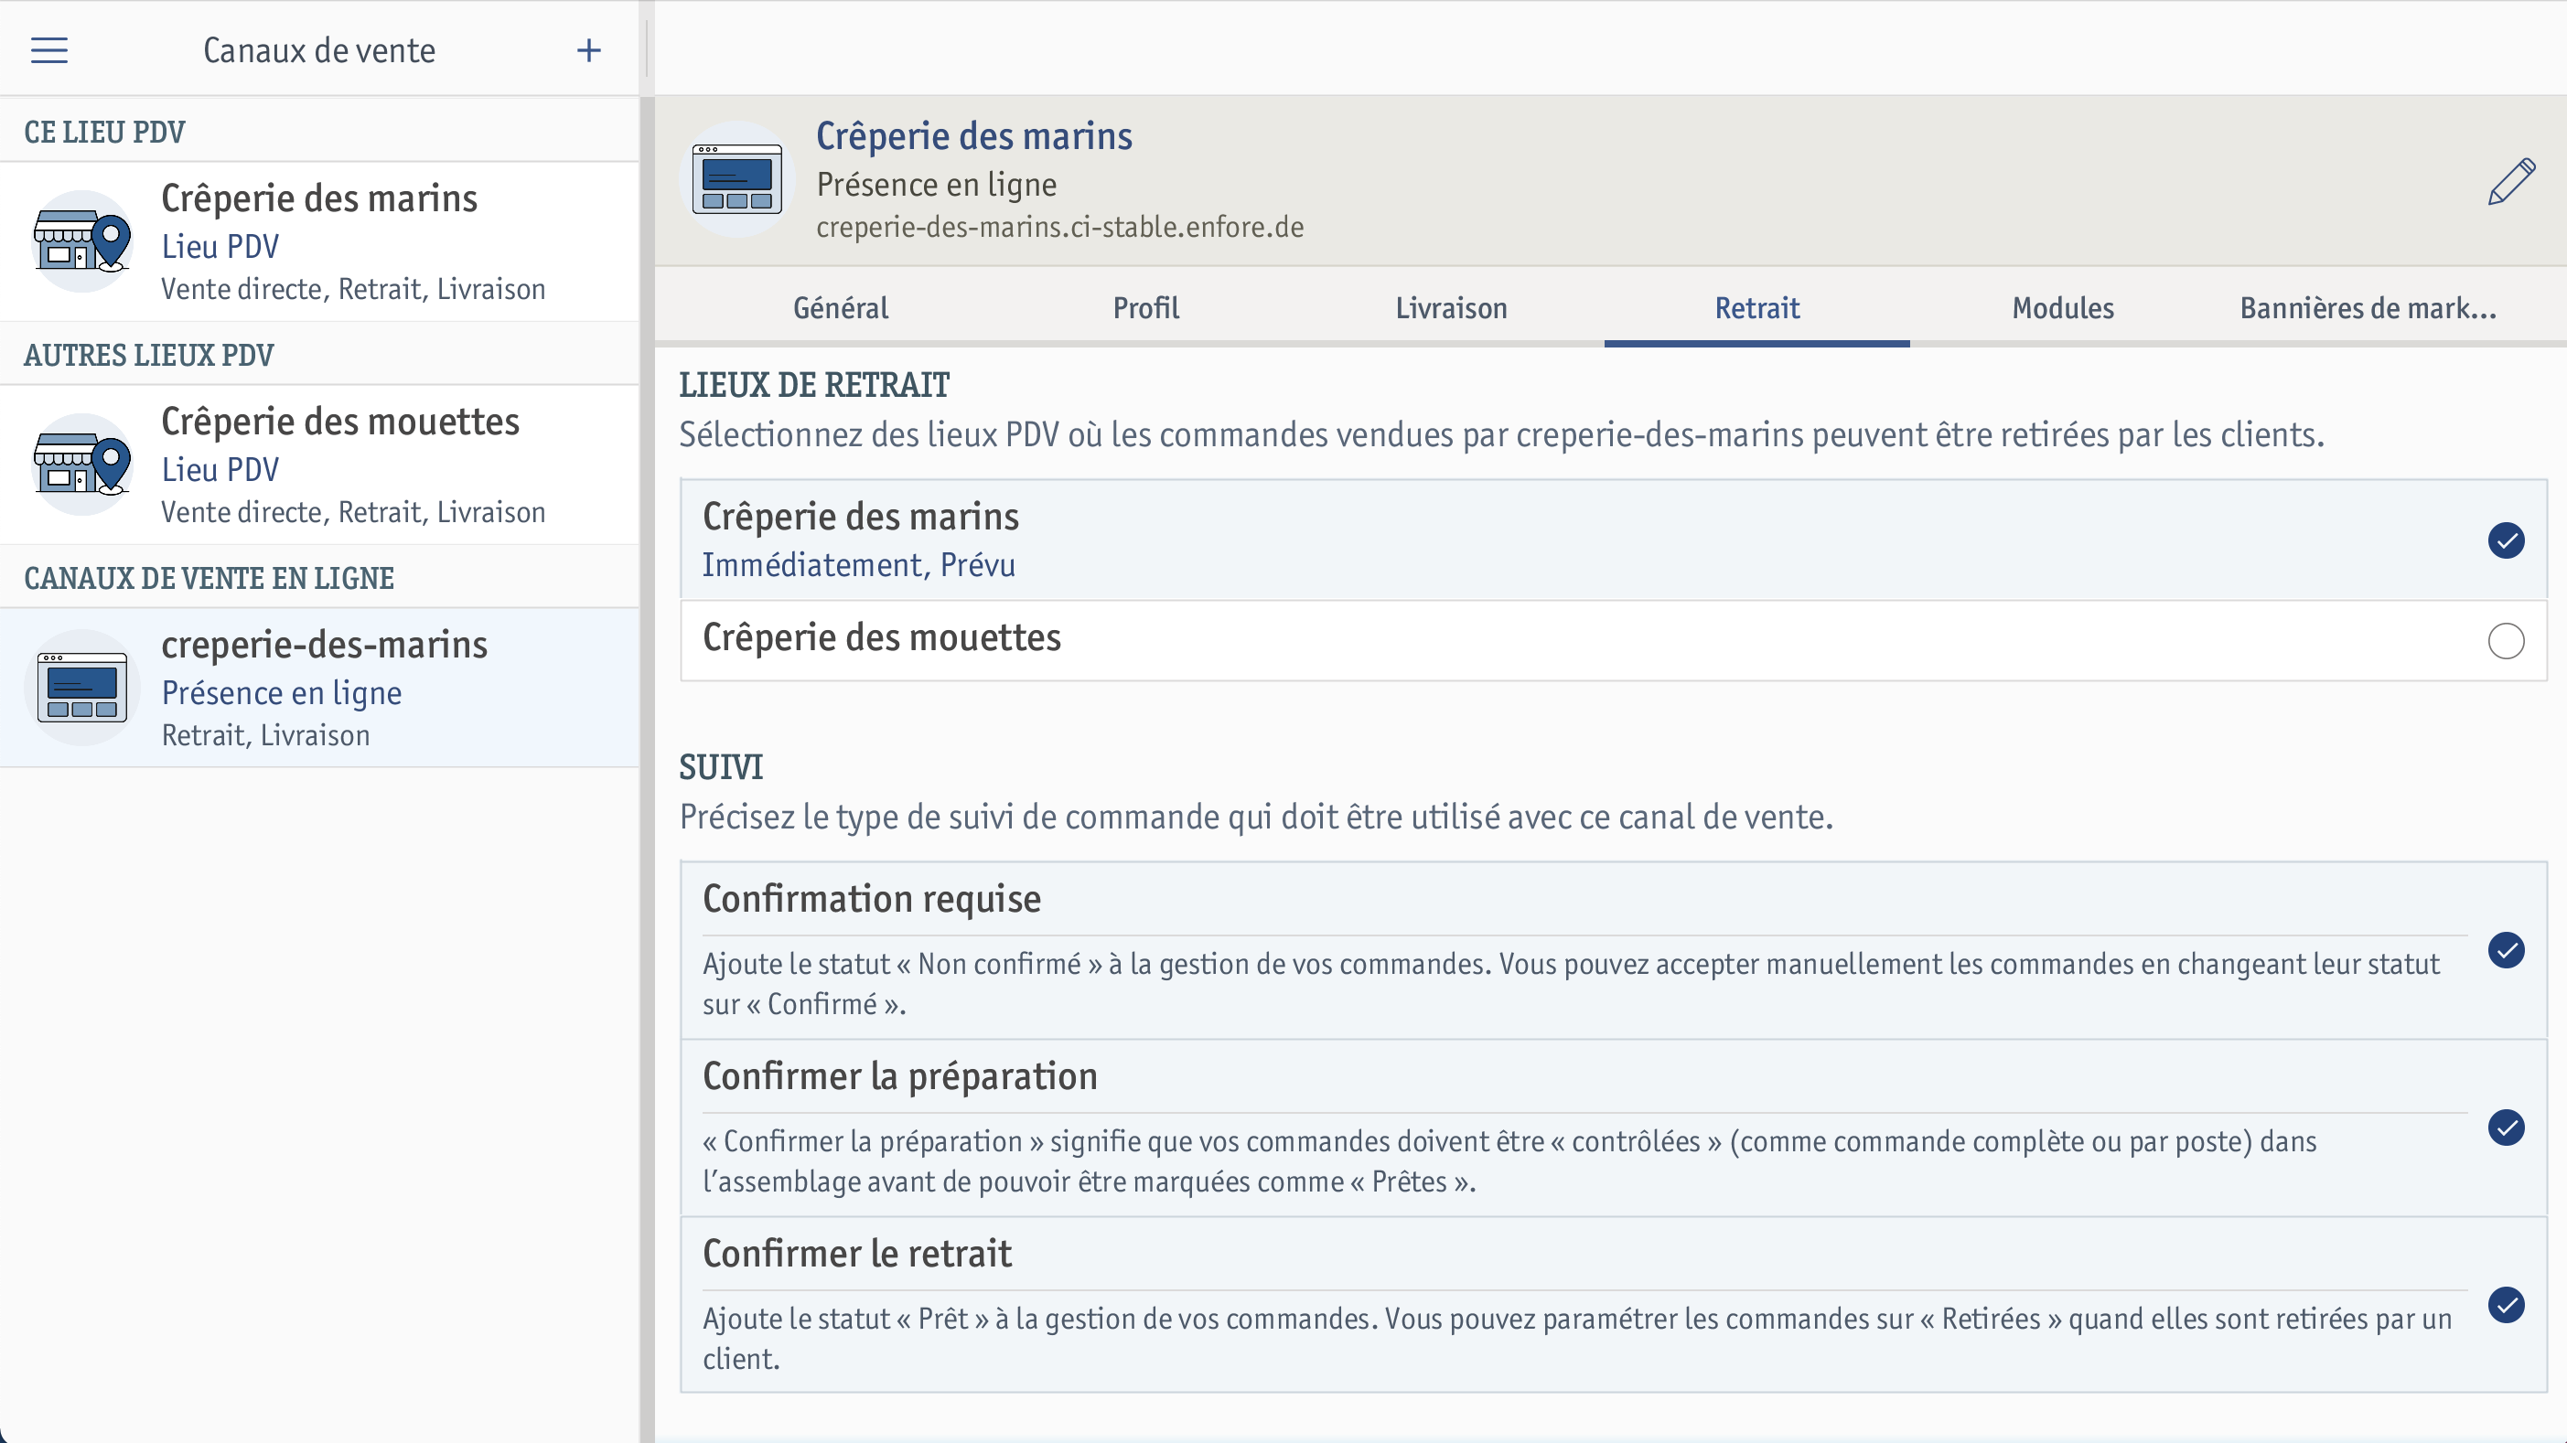2567x1443 pixels.
Task: Click 'Retrait, Livraison' text under creperie-des-marins
Action: [266, 735]
